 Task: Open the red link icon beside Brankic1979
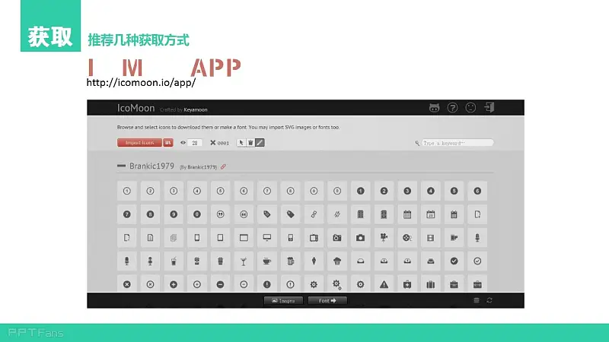click(x=223, y=166)
